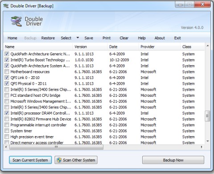The image size is (214, 174).
Task: Select High precision event timer row name
Action: point(32,137)
